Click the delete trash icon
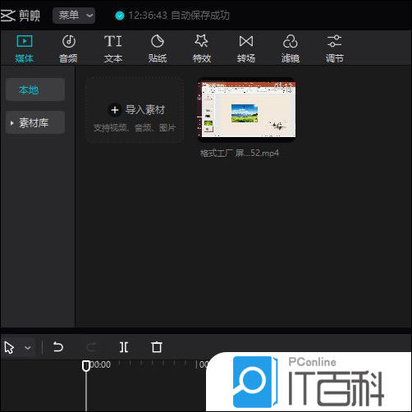 tap(157, 347)
